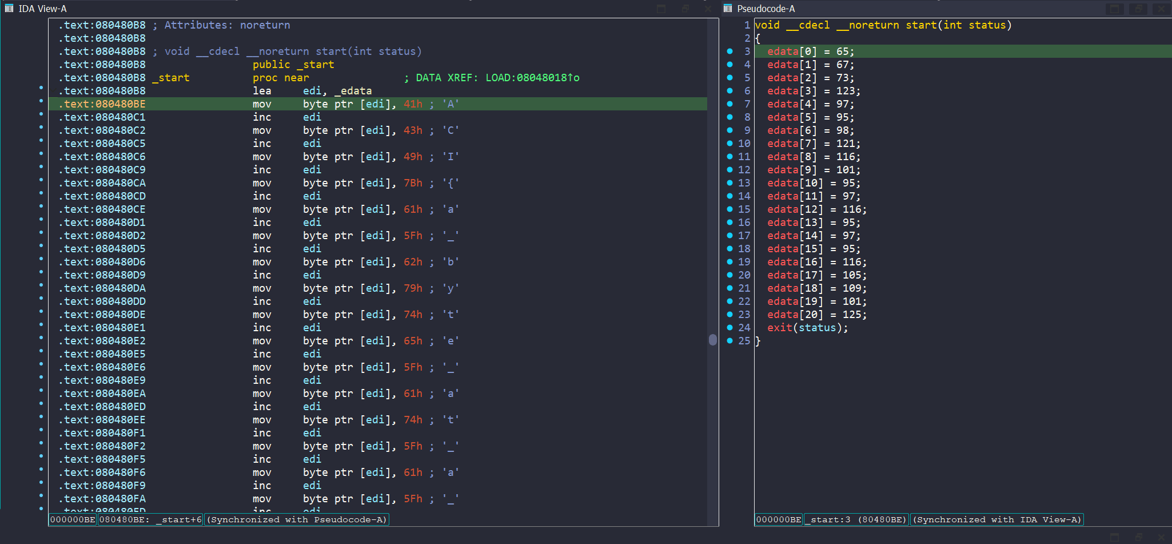Toggle breakpoint dot on pseudocode line 13
The height and width of the screenshot is (544, 1172).
click(x=730, y=183)
